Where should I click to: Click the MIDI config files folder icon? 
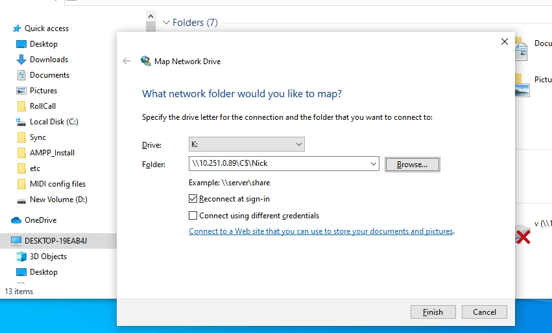(x=21, y=183)
